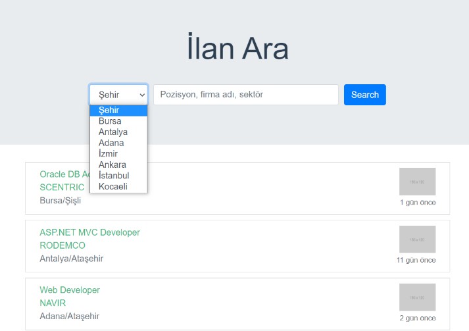Click the NAVIR listing logo thumbnail
The height and width of the screenshot is (331, 469).
(x=417, y=297)
